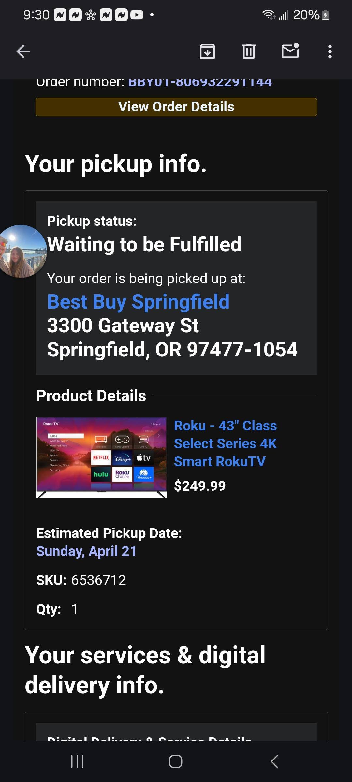Tap the store address 3300 Gateway St
The width and height of the screenshot is (352, 782).
pyautogui.click(x=123, y=326)
